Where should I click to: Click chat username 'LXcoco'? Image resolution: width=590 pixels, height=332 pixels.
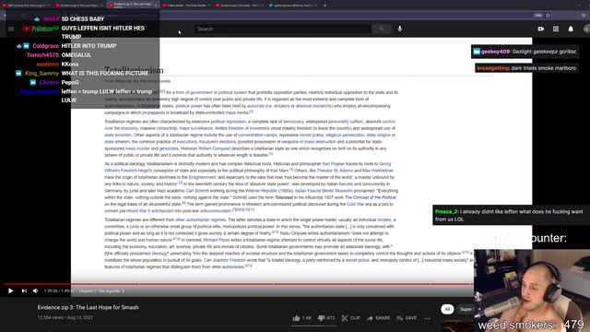pyautogui.click(x=49, y=82)
